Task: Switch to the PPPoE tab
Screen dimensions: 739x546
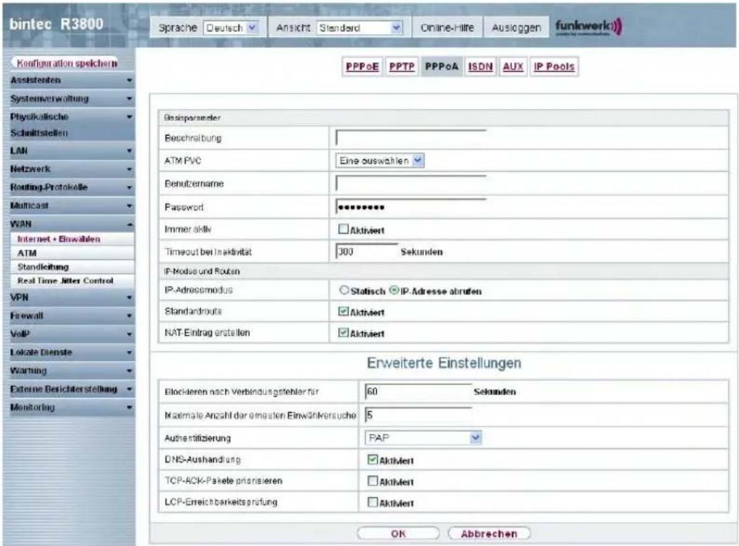Action: (362, 67)
